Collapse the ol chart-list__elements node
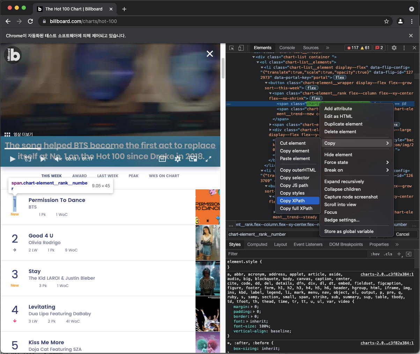420x354 pixels. coord(258,62)
